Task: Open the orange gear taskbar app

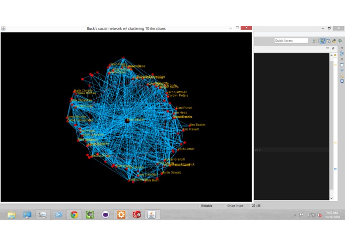Action: (121, 215)
